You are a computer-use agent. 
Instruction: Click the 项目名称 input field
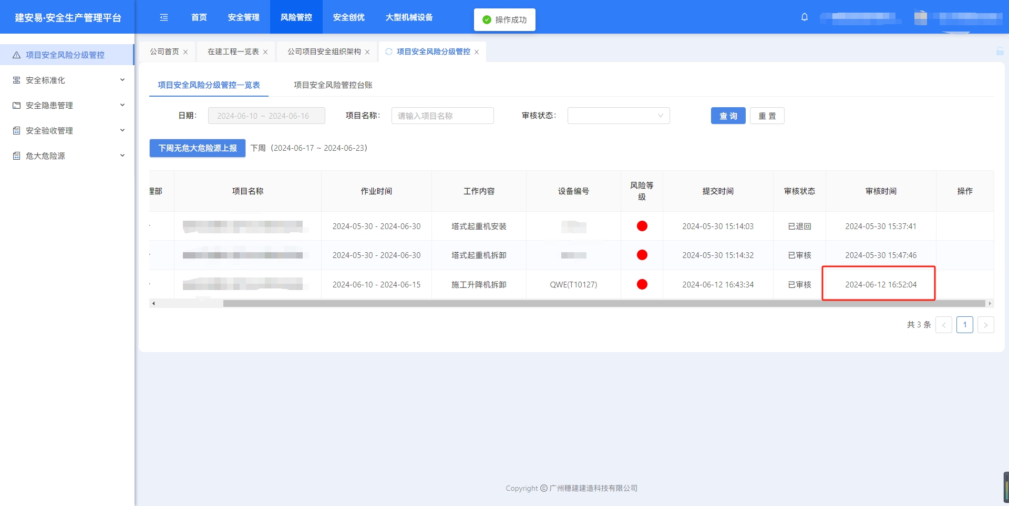(442, 116)
